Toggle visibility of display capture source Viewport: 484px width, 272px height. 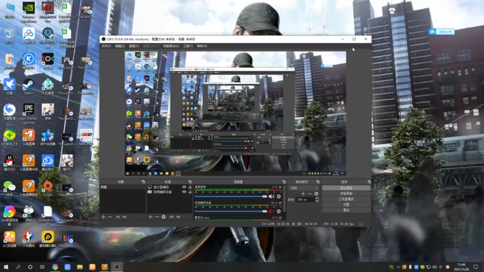click(x=185, y=187)
